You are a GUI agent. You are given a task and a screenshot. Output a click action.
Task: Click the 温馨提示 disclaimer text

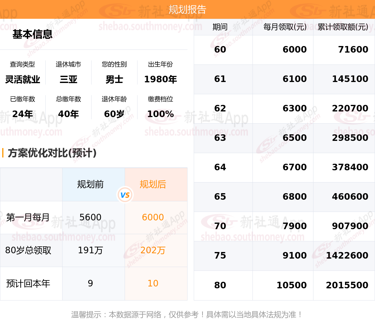pos(187,314)
